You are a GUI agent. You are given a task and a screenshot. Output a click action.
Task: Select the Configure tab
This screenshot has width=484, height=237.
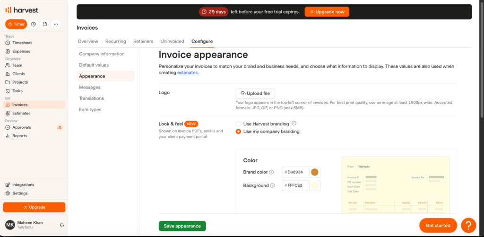pyautogui.click(x=202, y=42)
